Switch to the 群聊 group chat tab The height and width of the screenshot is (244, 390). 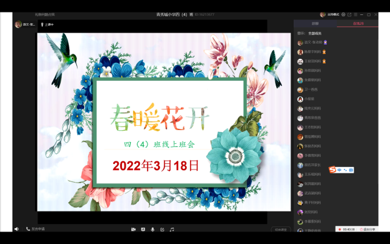coord(315,23)
